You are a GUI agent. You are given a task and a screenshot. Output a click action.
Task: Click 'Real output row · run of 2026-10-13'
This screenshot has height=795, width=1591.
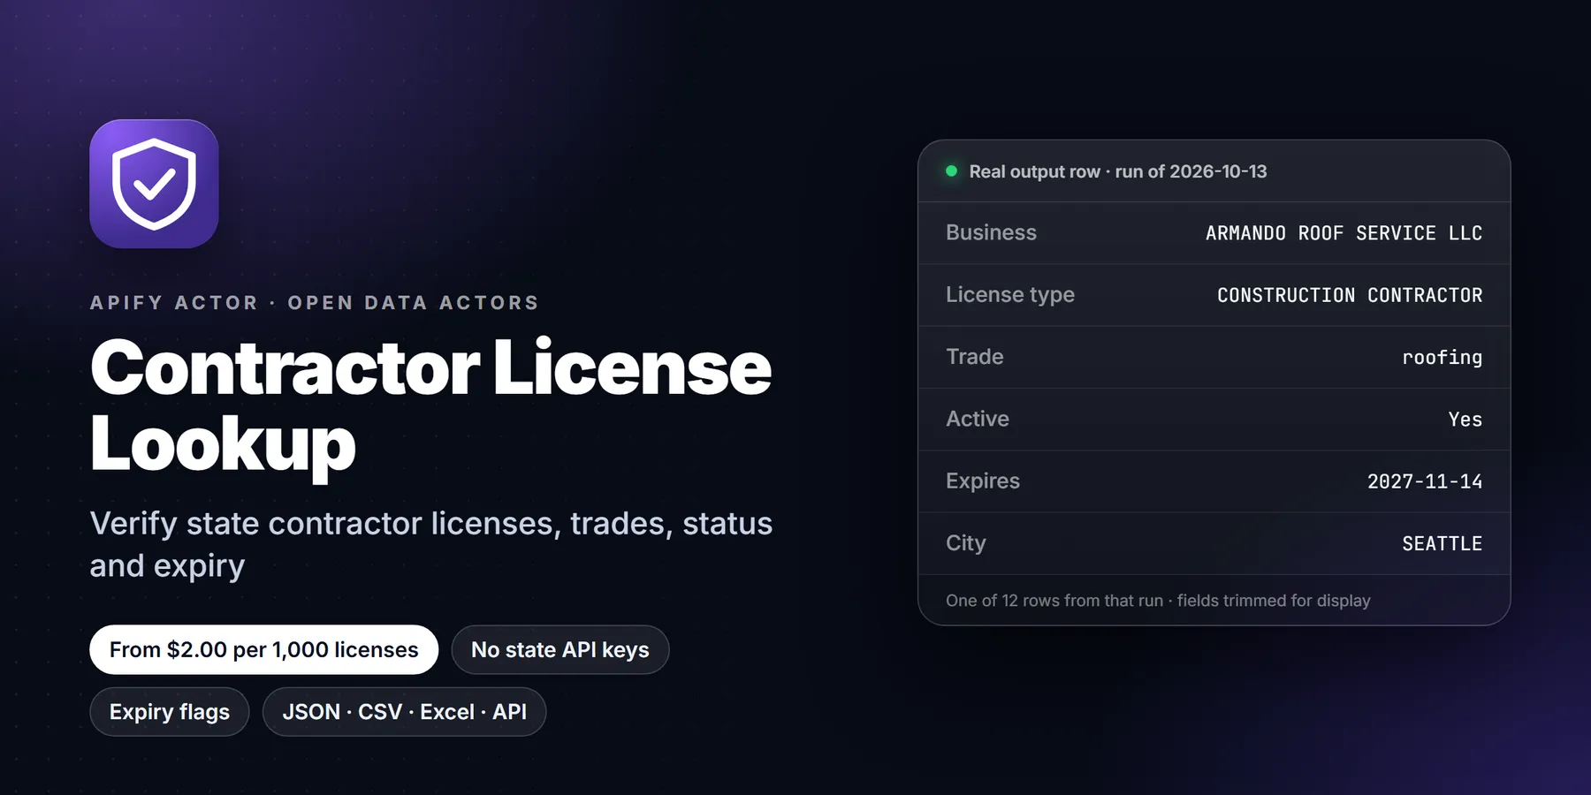click(x=1118, y=171)
